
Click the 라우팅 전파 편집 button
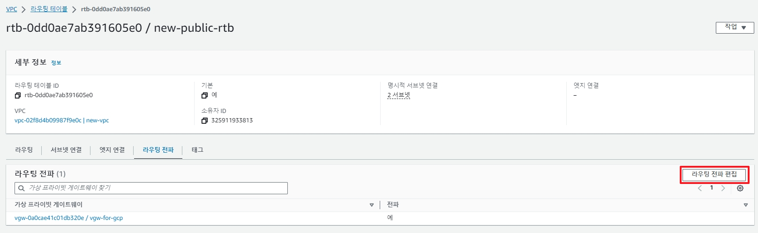click(714, 174)
